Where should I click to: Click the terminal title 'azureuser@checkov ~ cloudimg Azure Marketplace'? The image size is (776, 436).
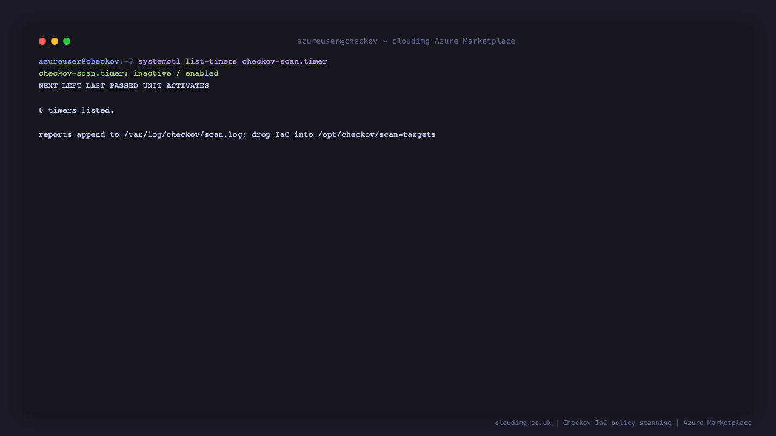pyautogui.click(x=406, y=41)
